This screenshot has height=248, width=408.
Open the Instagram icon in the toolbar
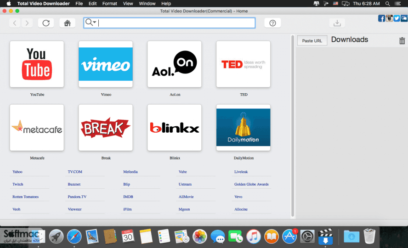[389, 18]
